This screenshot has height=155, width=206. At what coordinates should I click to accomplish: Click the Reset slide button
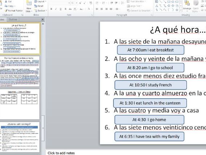[39, 6]
